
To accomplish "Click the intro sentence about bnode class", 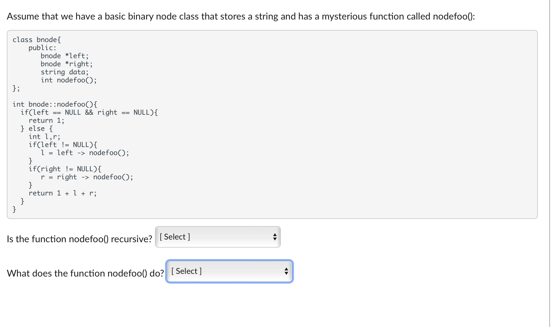I will 241,16.
